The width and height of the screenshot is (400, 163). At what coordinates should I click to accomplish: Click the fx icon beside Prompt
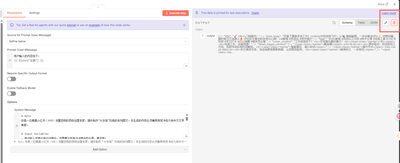10,60
